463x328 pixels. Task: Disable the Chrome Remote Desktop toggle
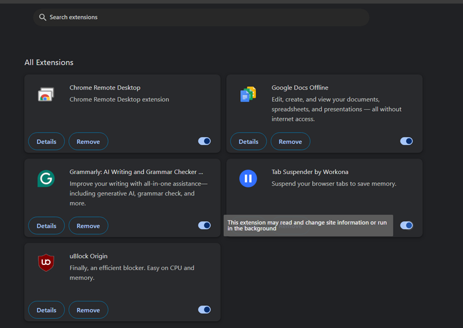point(204,141)
